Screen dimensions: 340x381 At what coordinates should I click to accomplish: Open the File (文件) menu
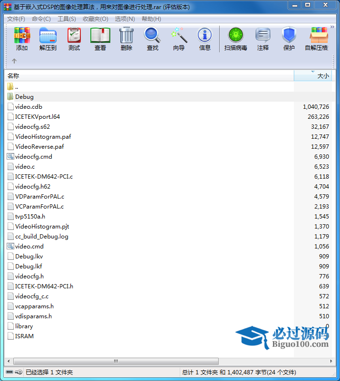click(x=16, y=19)
